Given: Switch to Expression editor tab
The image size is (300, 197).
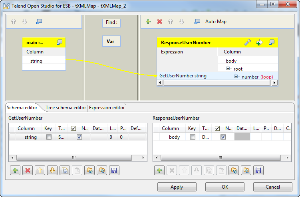Looking at the screenshot, I should coord(107,108).
